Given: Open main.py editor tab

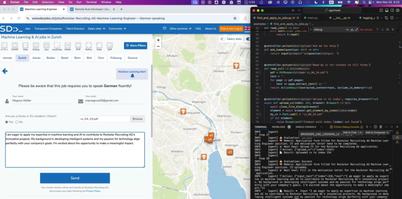Looking at the screenshot, I should click(312, 18).
